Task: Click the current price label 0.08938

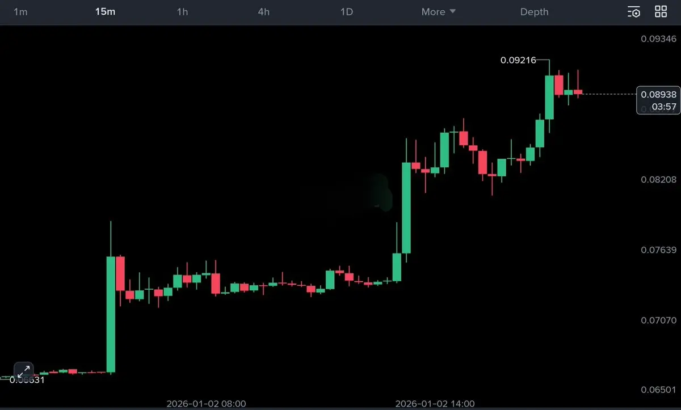Action: 657,95
